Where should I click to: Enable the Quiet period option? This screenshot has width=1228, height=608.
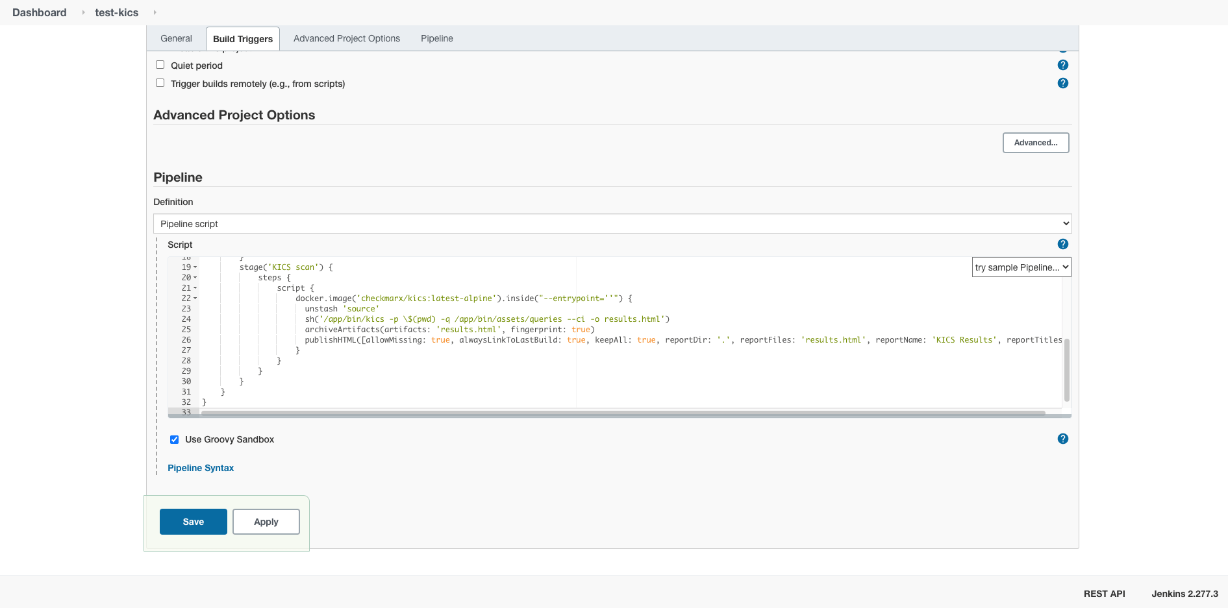click(x=160, y=64)
